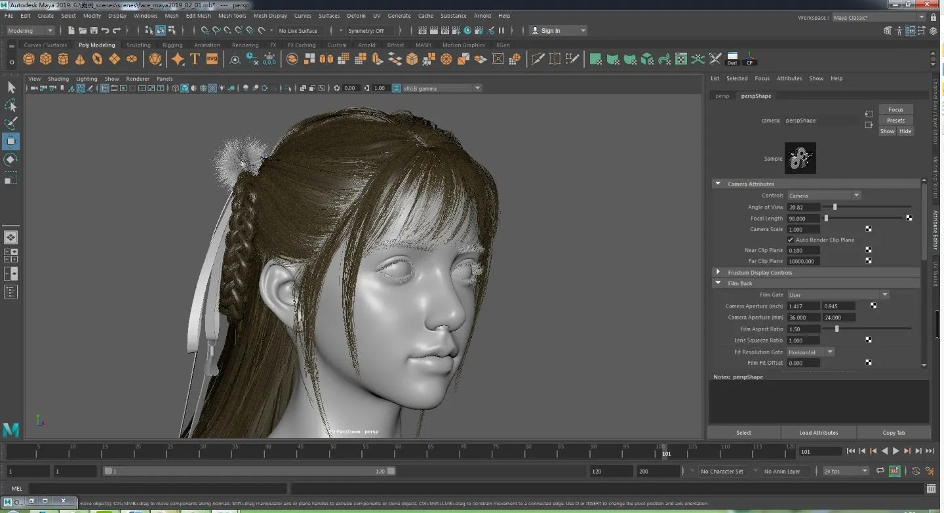The width and height of the screenshot is (944, 513).
Task: Click the SVG import shelf icon
Action: pos(212,59)
